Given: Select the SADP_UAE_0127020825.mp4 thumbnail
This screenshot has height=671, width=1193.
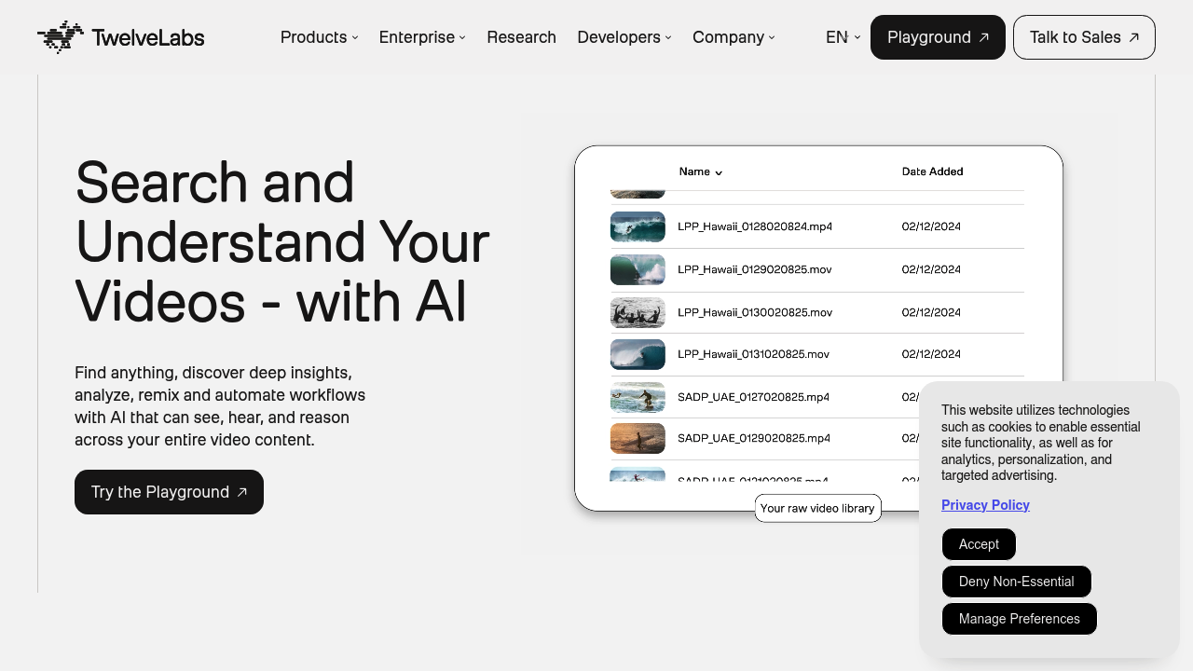Looking at the screenshot, I should click(638, 397).
